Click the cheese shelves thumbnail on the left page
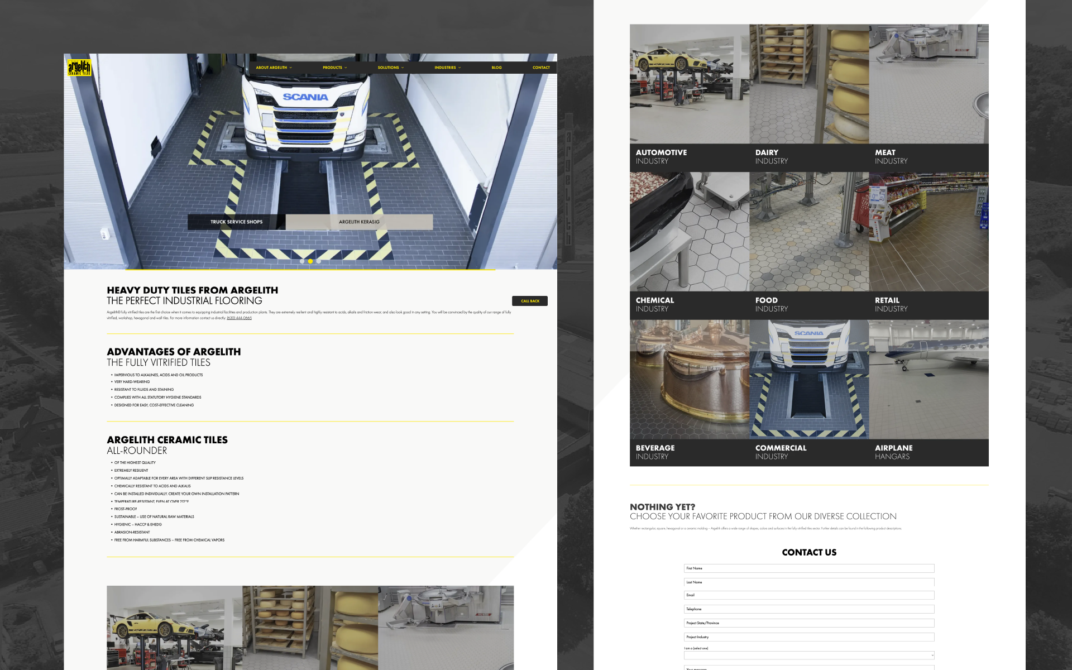Screen dimensions: 1072x670 pos(310,628)
